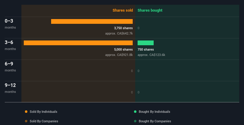Viewport: 244px width, 125px height.
Task: Select the 0–3 months orange sold bar
Action: click(92, 21)
